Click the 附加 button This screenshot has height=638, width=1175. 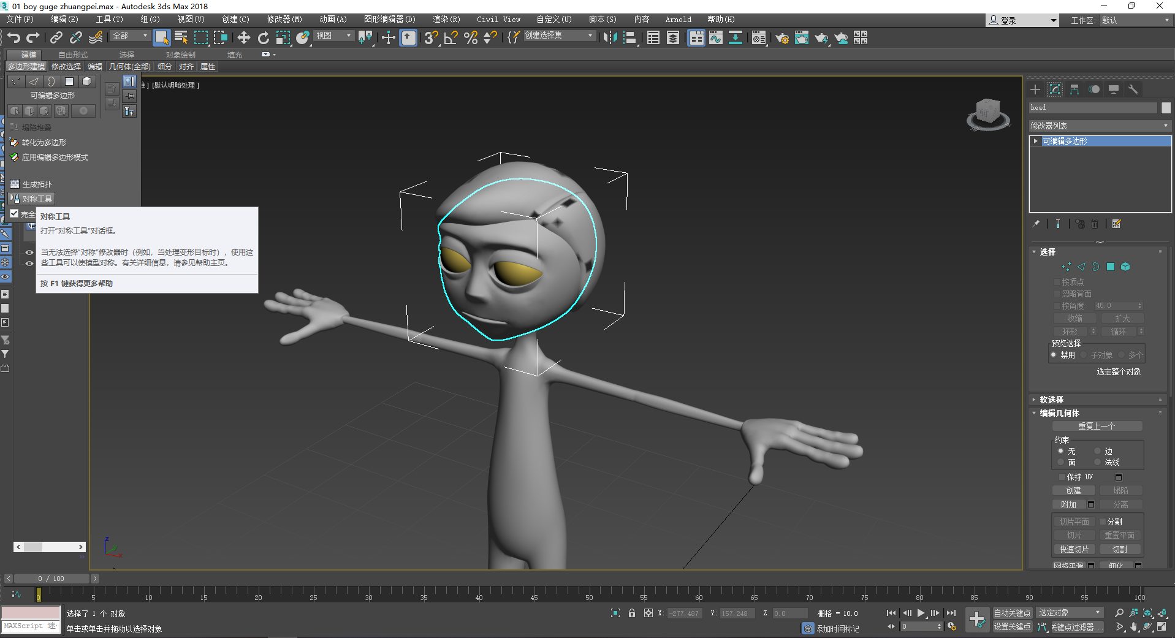click(x=1068, y=504)
